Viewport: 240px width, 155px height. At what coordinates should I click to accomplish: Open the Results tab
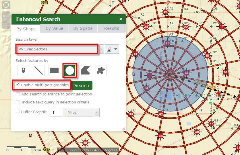[x=112, y=28]
